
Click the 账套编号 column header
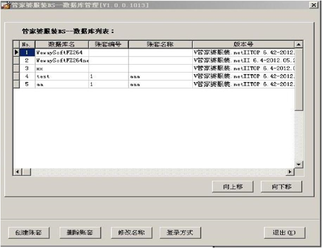coord(108,45)
